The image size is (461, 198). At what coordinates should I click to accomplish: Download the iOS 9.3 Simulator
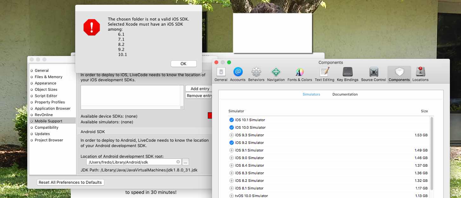pyautogui.click(x=231, y=135)
